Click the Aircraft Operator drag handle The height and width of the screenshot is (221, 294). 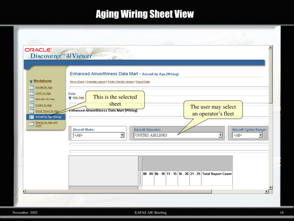[131, 133]
